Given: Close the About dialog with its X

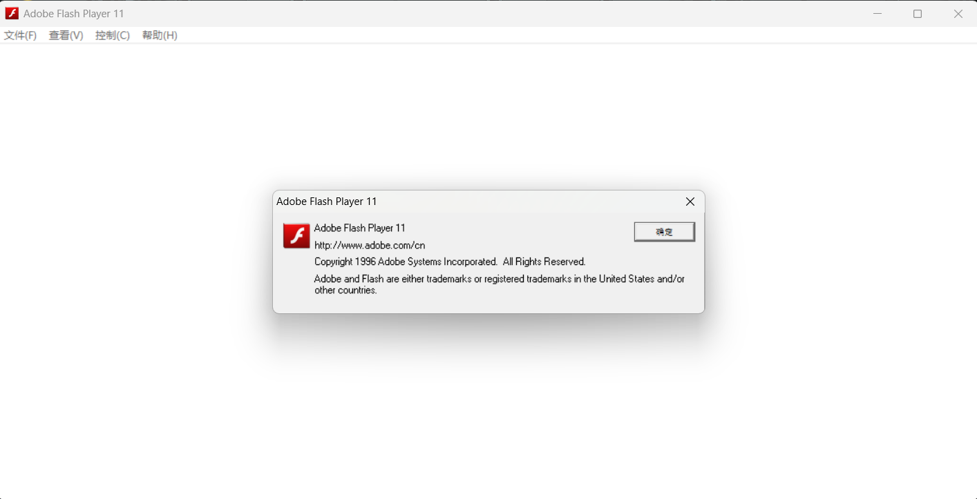Looking at the screenshot, I should 690,202.
